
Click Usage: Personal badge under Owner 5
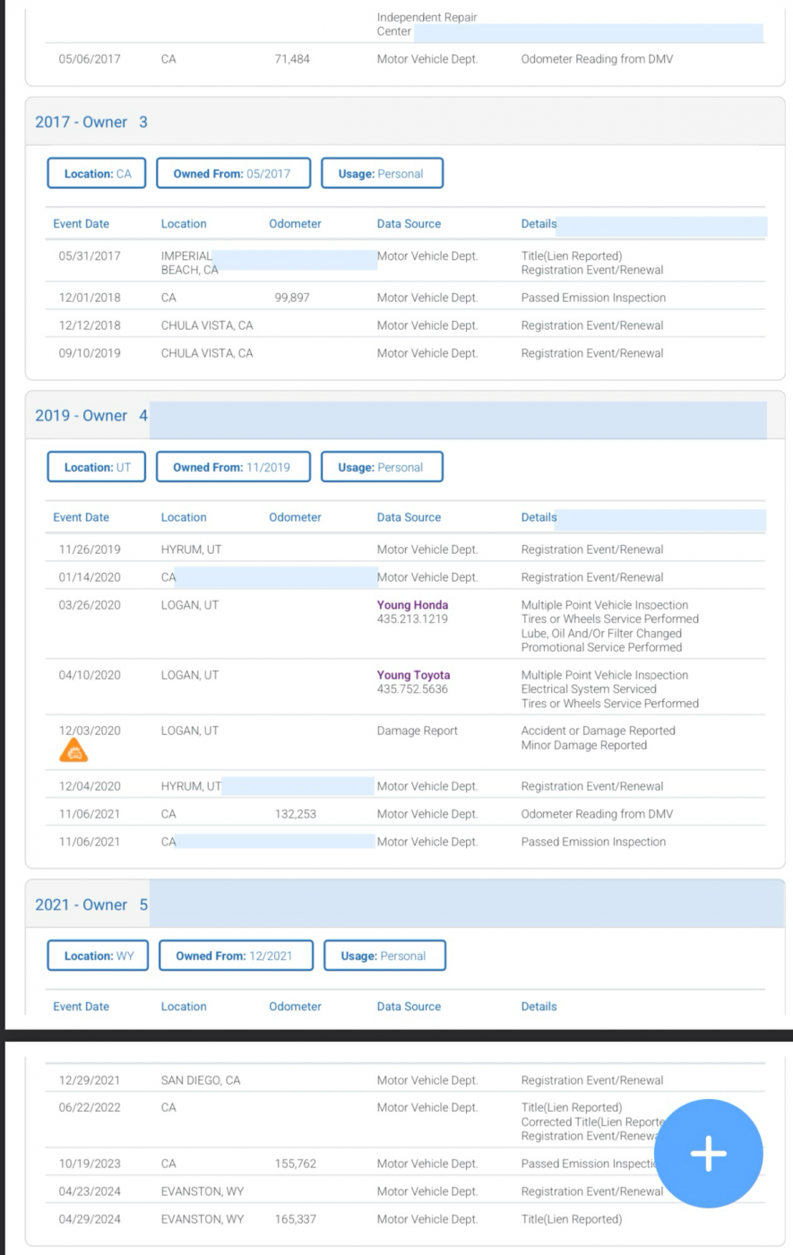[384, 956]
